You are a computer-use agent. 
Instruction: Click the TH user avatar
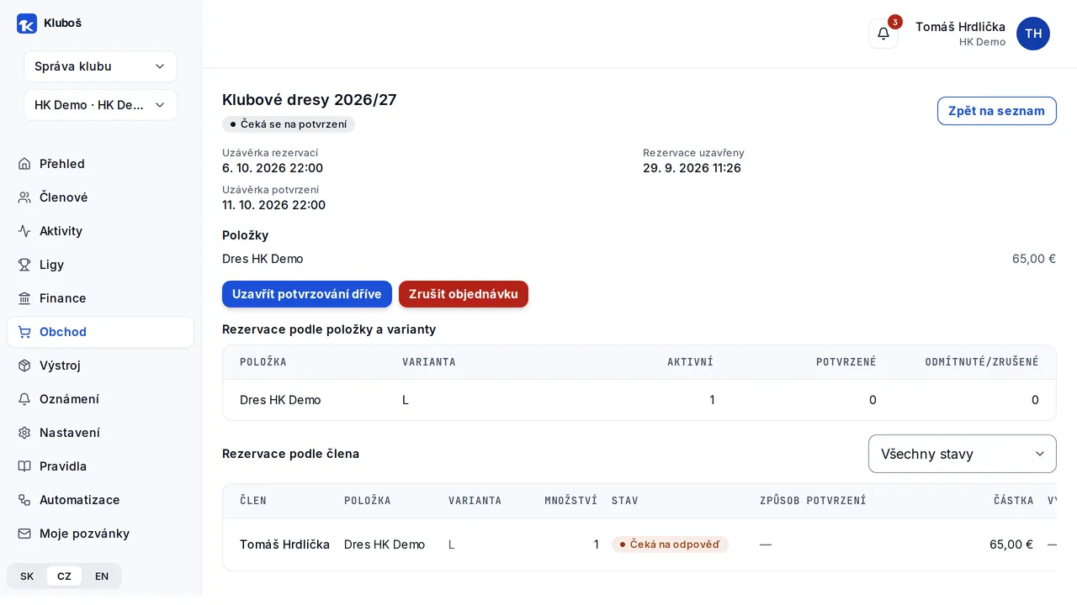click(1033, 34)
